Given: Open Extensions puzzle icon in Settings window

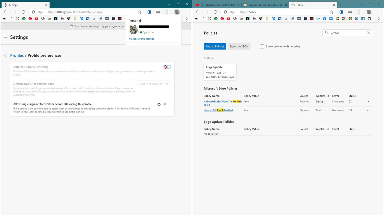Looking at the screenshot, I should point(167,12).
